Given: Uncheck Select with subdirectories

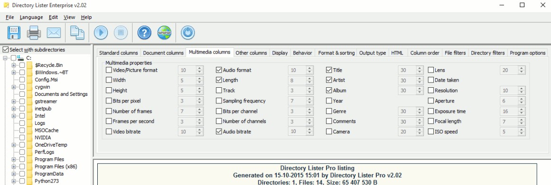Looking at the screenshot, I should (x=5, y=50).
